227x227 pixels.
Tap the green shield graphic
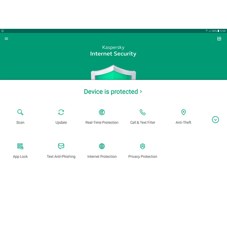(x=113, y=72)
